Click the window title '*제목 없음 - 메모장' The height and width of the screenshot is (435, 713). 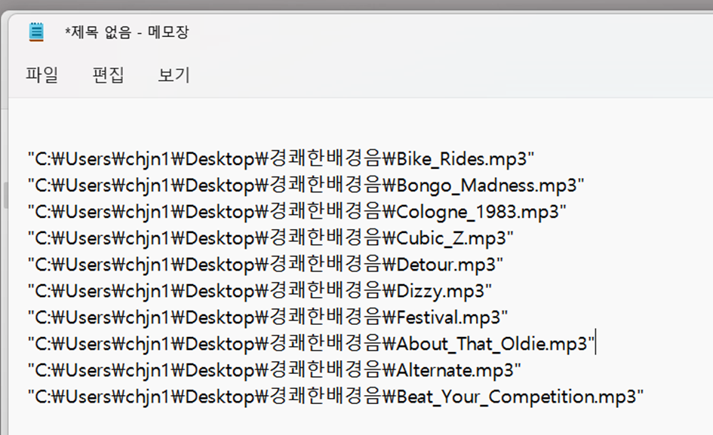click(127, 32)
